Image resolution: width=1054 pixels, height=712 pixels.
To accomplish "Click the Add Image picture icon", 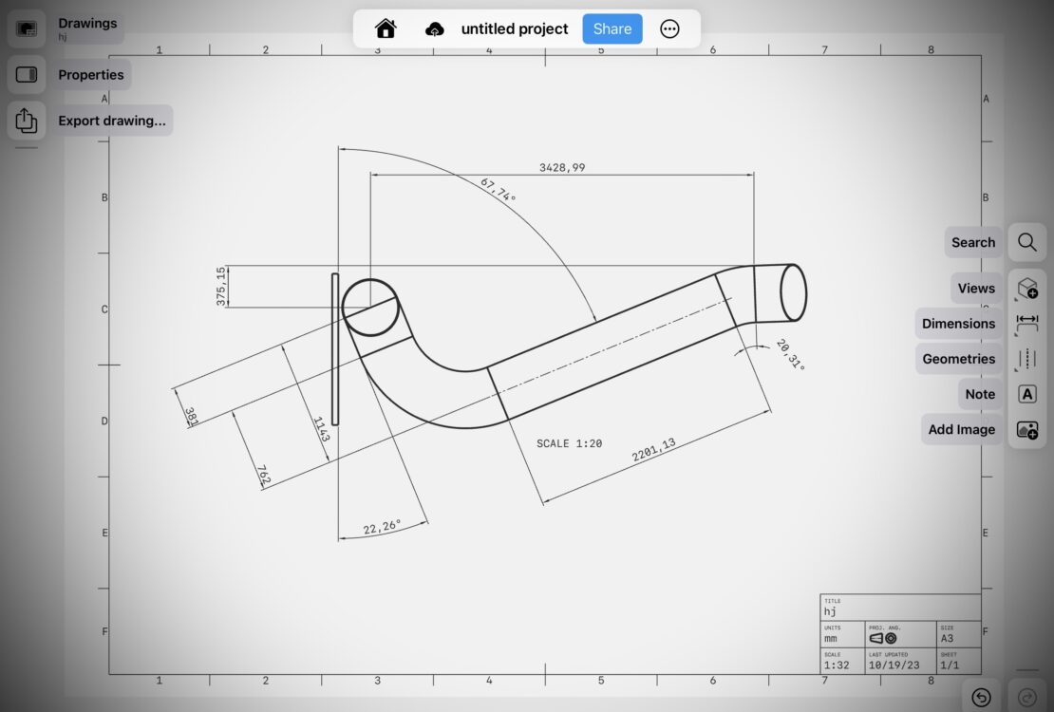I will pyautogui.click(x=1026, y=430).
